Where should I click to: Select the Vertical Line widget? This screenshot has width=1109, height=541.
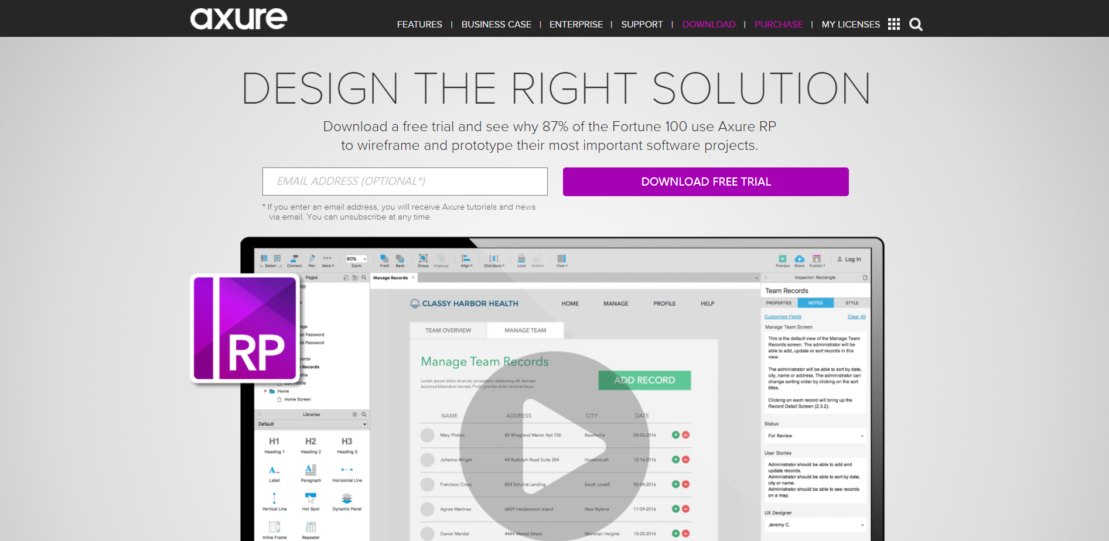(x=274, y=502)
